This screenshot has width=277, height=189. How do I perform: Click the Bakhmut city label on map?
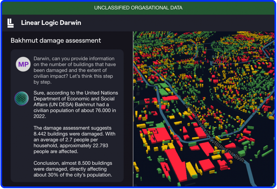tap(219, 59)
